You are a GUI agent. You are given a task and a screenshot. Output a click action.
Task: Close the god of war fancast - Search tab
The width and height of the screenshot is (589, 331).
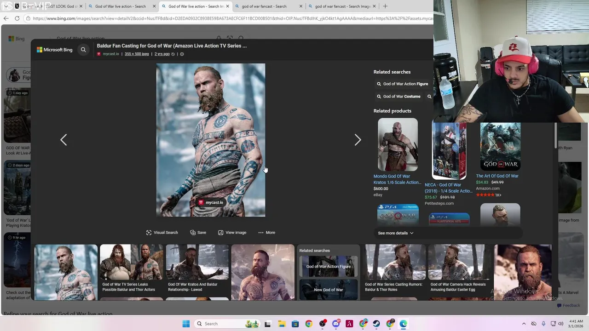point(301,6)
